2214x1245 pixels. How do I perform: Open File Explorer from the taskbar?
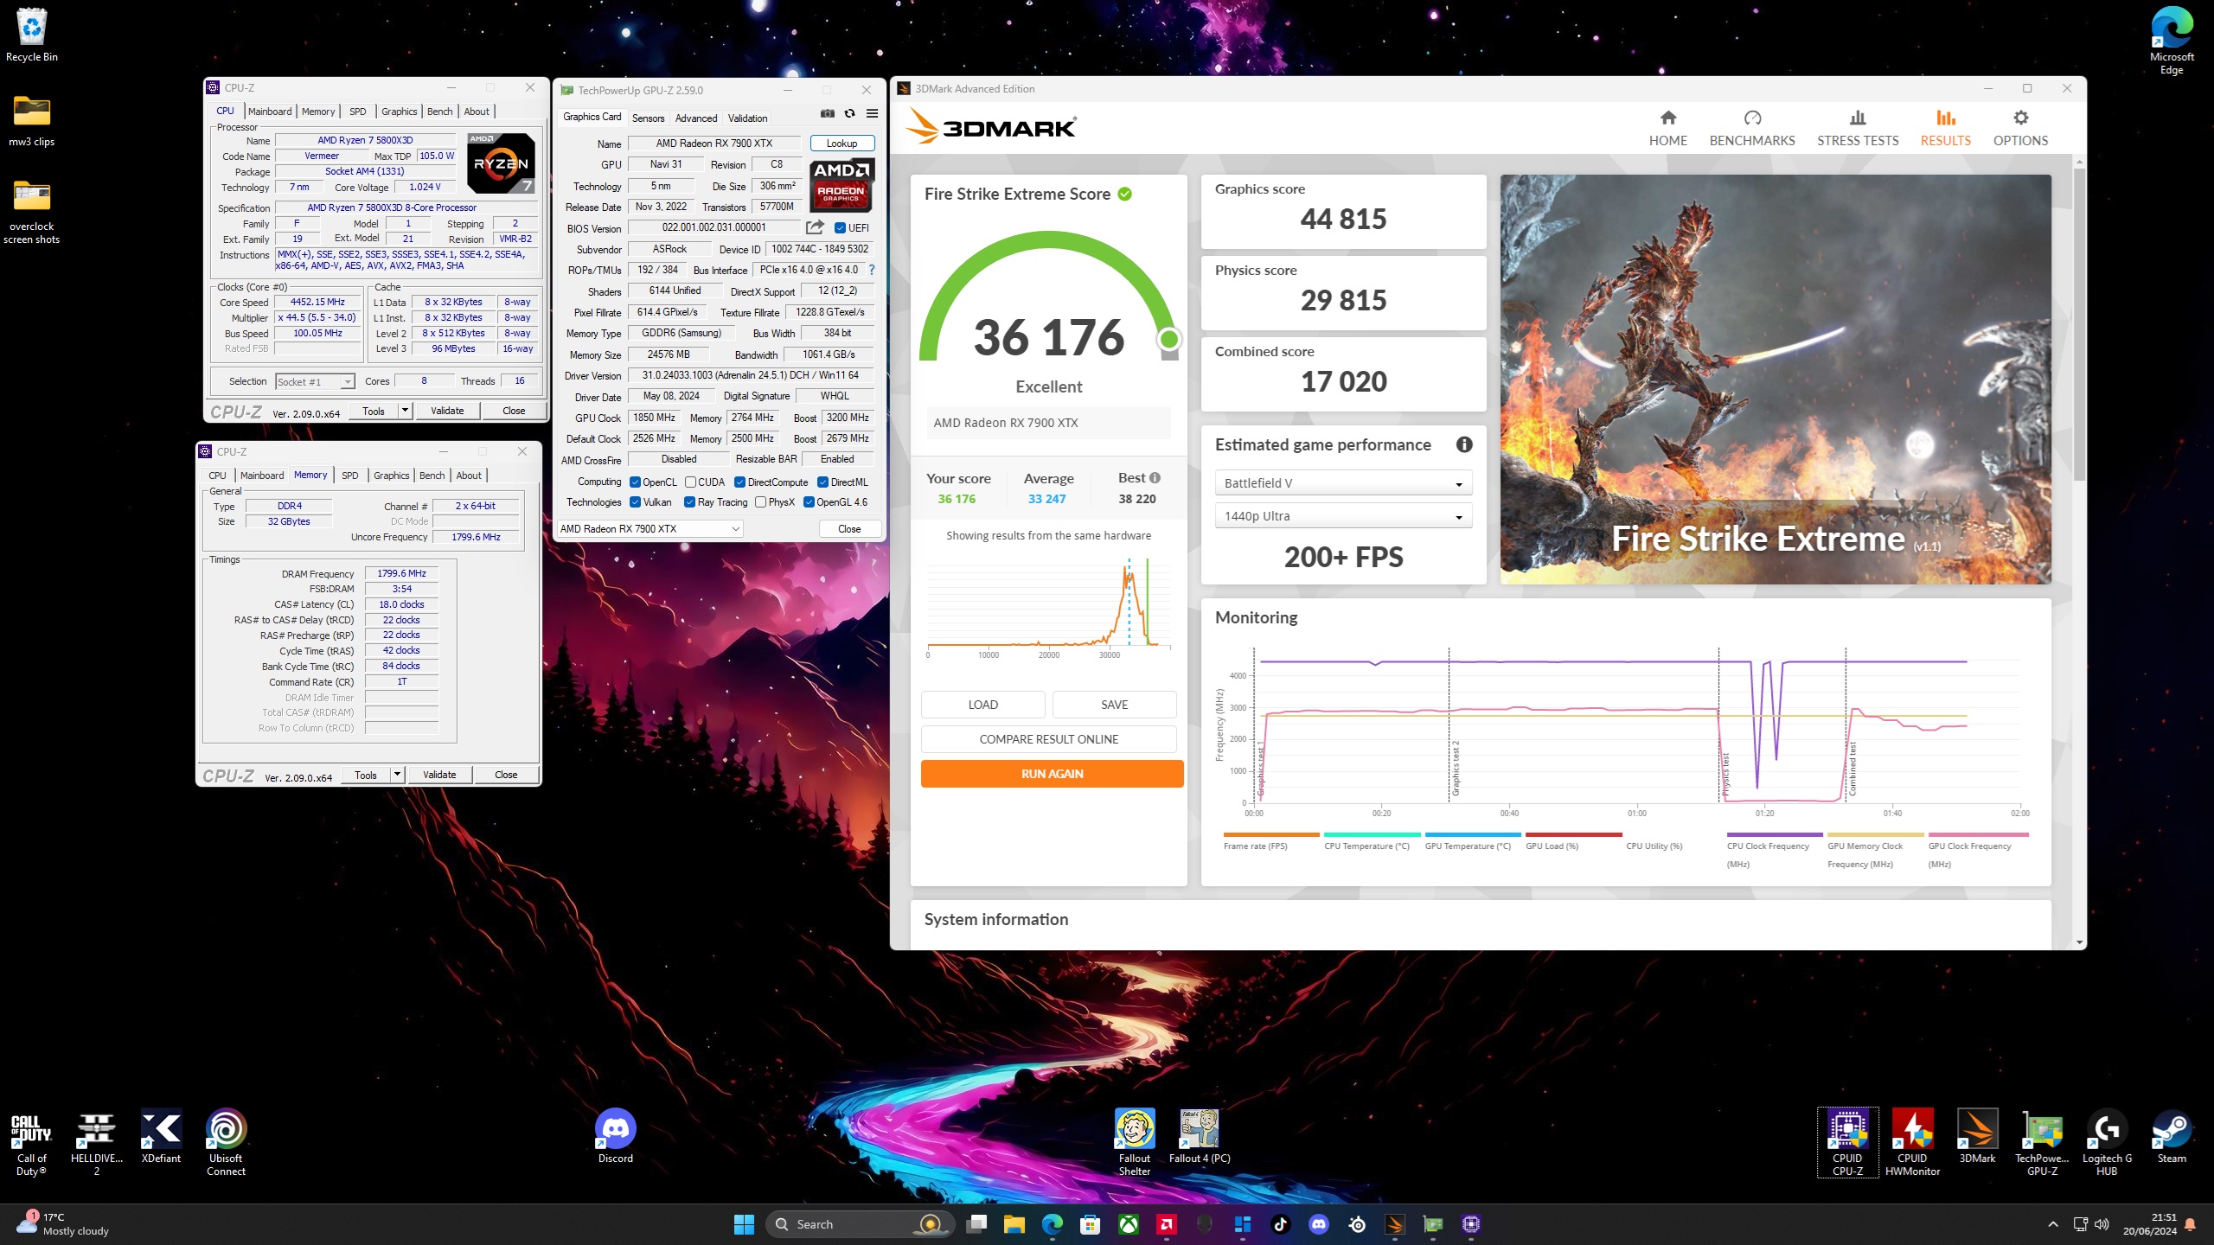1014,1224
